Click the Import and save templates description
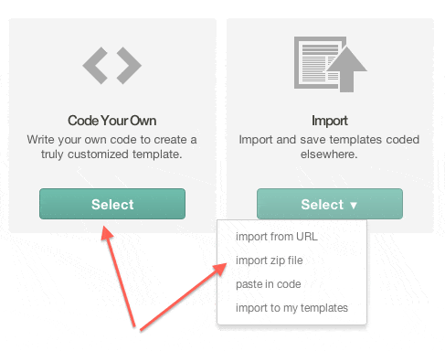The height and width of the screenshot is (351, 445). click(x=329, y=147)
